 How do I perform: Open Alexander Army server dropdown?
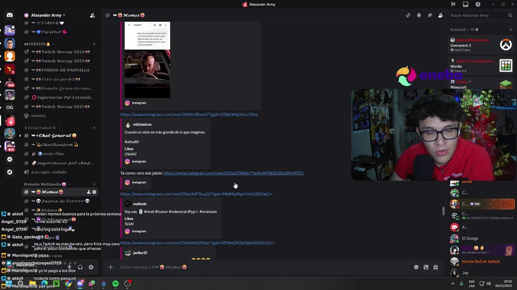(x=48, y=15)
